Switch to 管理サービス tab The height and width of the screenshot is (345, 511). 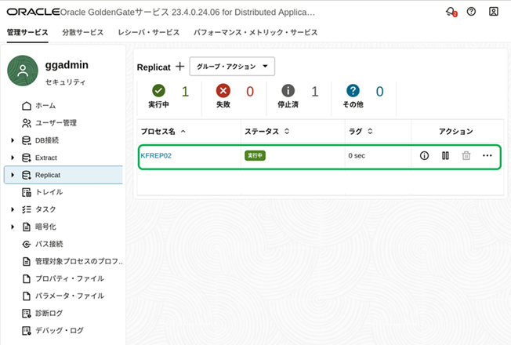point(27,32)
